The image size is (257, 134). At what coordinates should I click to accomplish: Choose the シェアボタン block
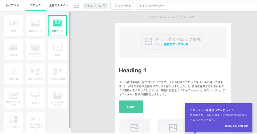coord(13,122)
